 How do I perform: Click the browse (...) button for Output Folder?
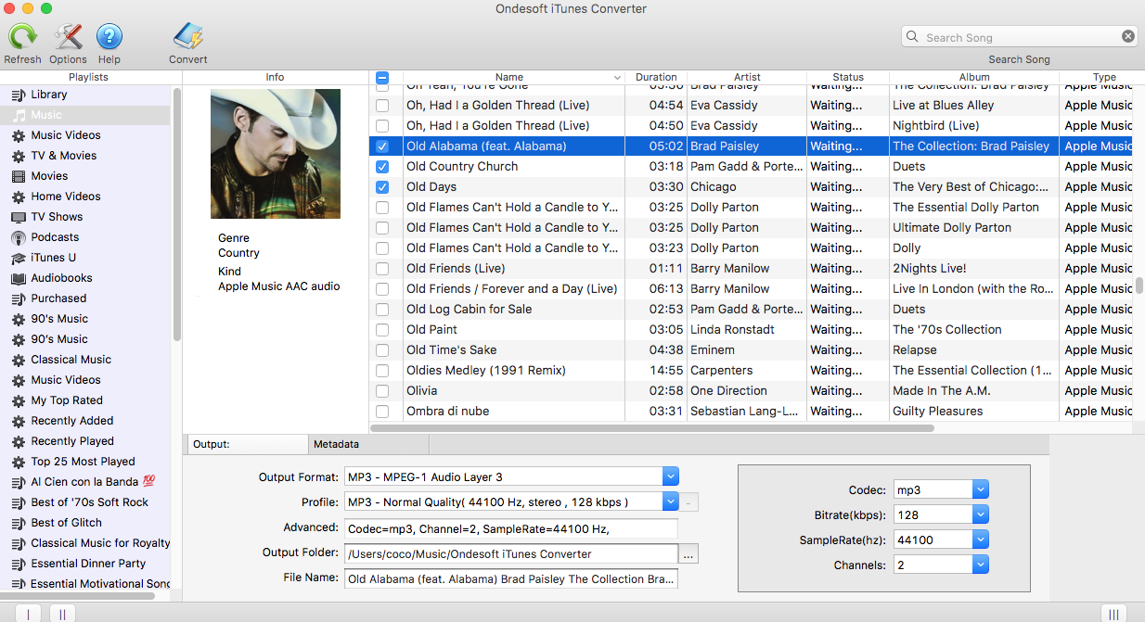688,554
